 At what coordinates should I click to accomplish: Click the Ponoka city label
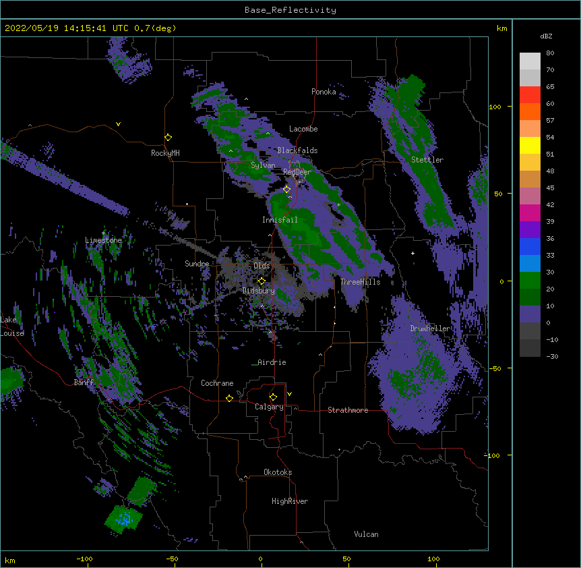324,92
